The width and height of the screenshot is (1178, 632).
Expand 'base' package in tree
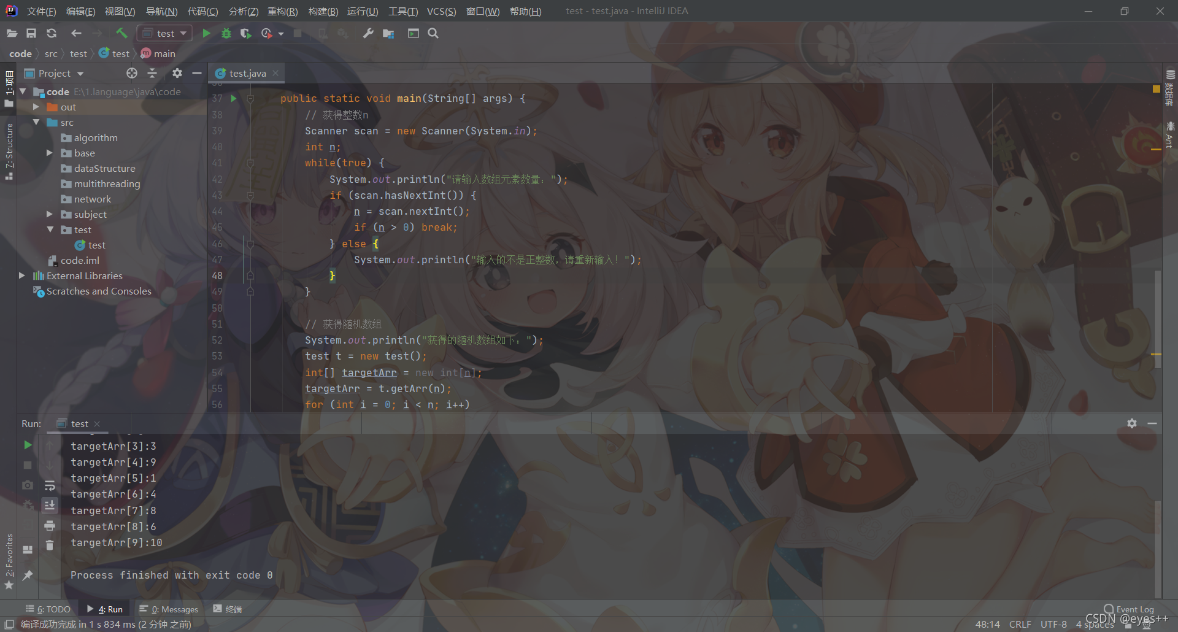(x=50, y=153)
